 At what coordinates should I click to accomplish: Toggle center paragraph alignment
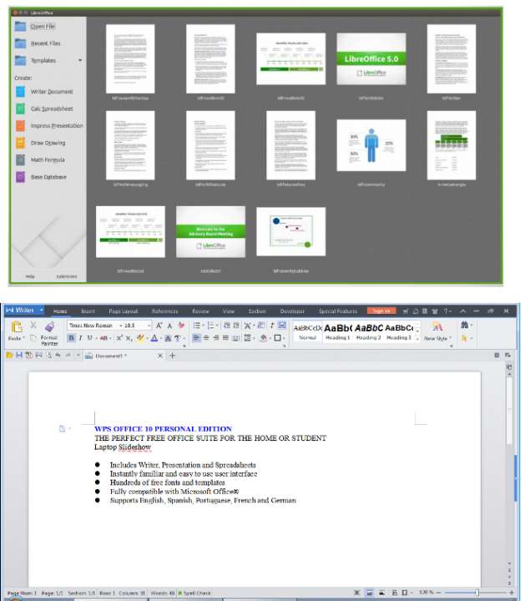[x=206, y=338]
